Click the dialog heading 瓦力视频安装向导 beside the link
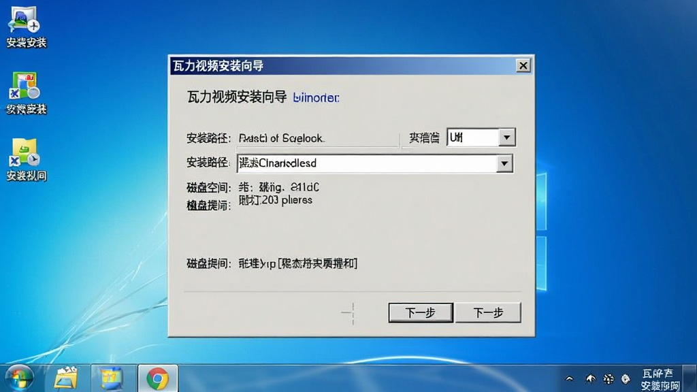 coord(237,97)
